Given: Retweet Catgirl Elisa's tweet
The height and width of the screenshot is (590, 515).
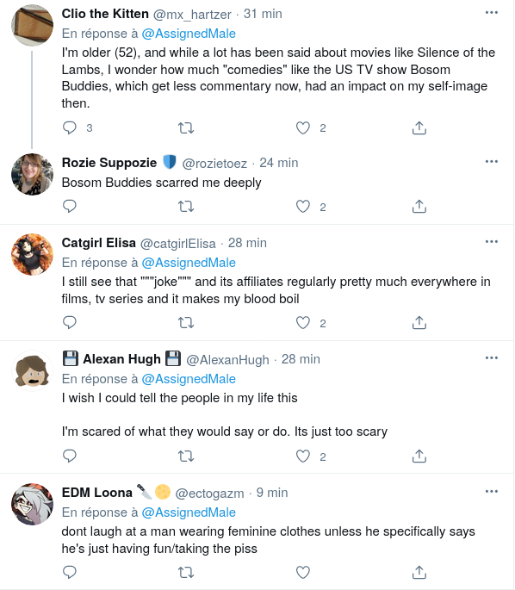Looking at the screenshot, I should coord(186,323).
